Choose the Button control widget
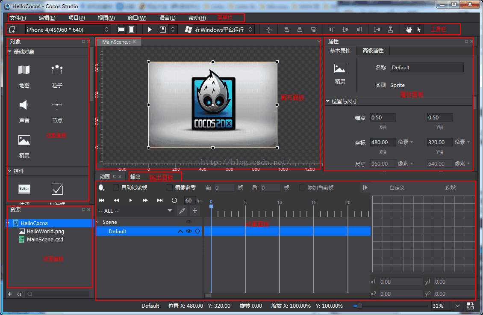 [24, 189]
